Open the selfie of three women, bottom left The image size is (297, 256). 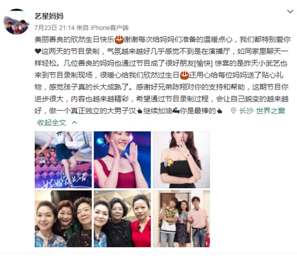coord(63,219)
